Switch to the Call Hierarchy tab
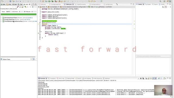Image resolution: width=174 pixels, height=98 pixels. pyautogui.click(x=97, y=78)
